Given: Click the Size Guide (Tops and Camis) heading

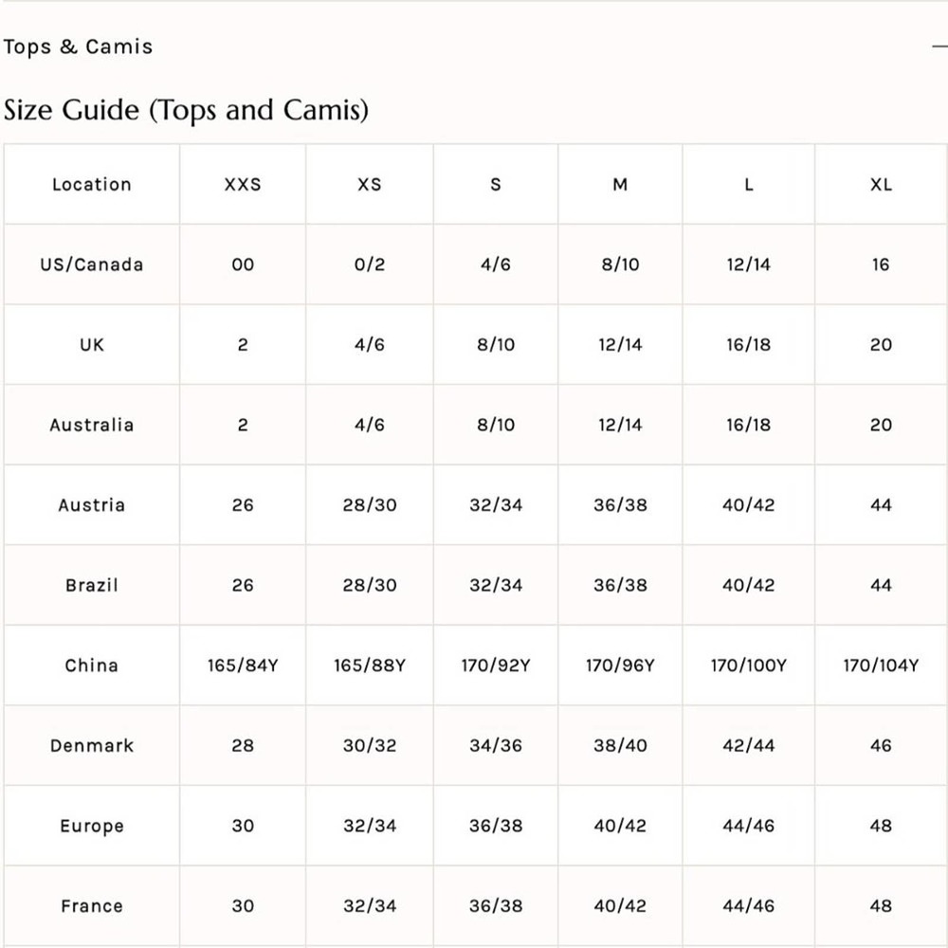Looking at the screenshot, I should coord(186,110).
